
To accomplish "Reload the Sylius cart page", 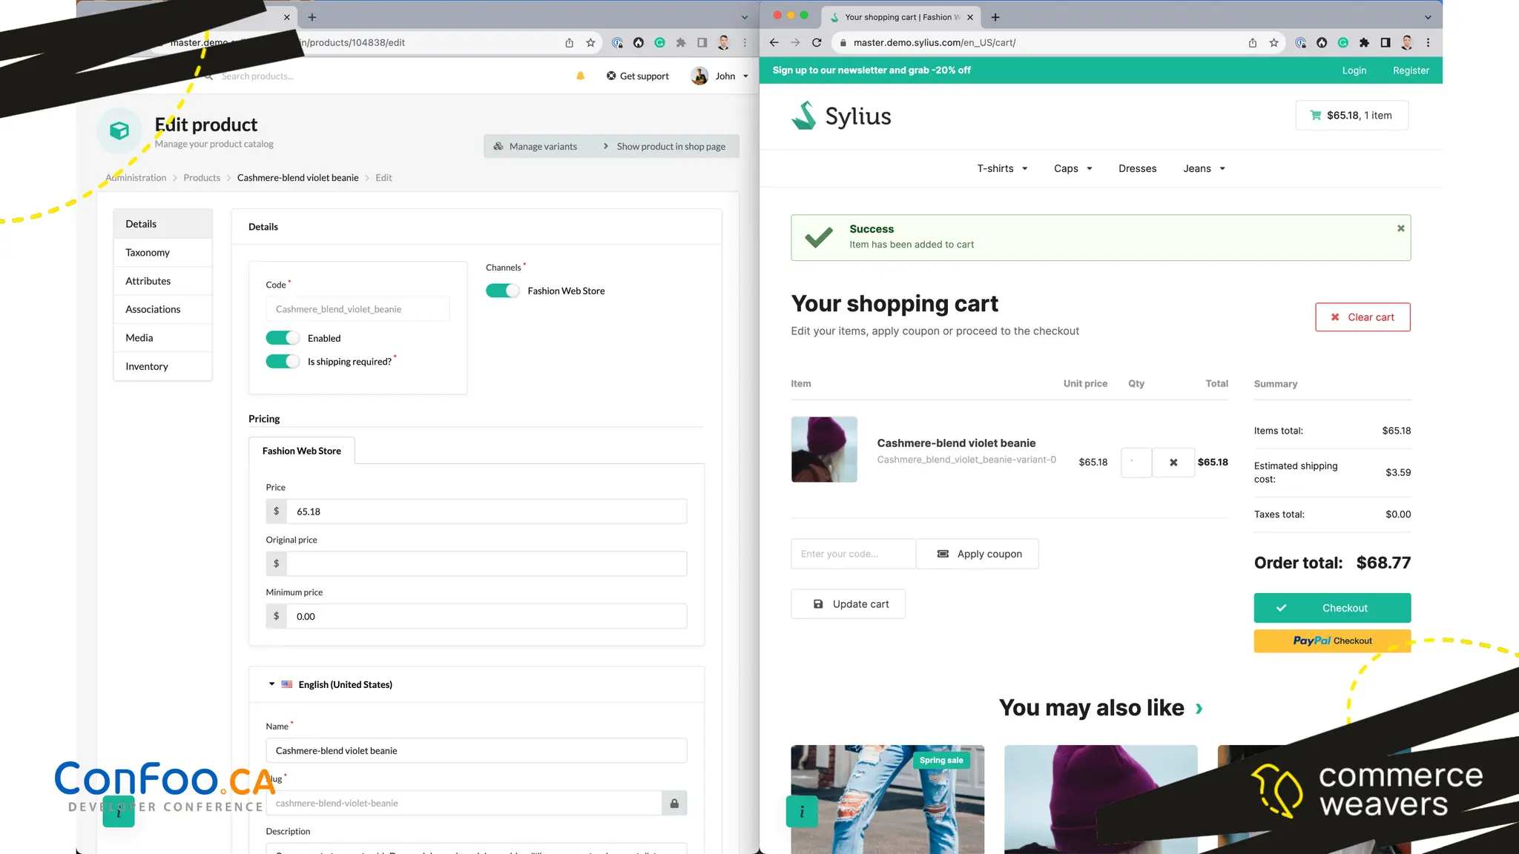I will click(817, 43).
